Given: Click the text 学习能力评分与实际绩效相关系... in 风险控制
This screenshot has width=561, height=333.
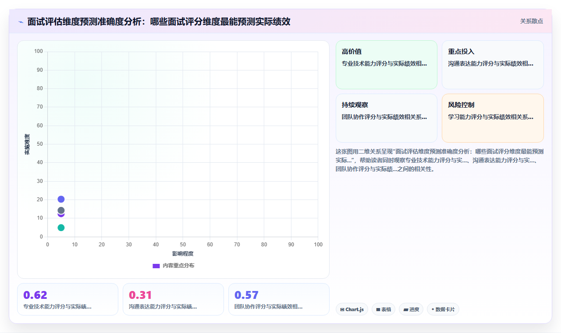Looking at the screenshot, I should coord(490,117).
